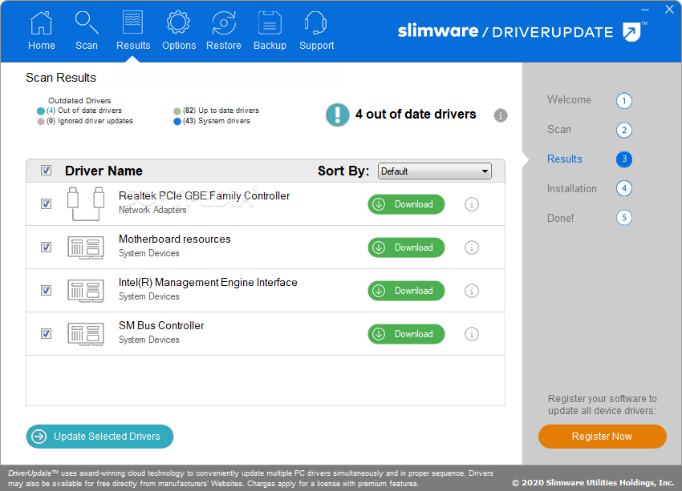Uncheck the Motherboard resources checkbox
Viewport: 682px width, 491px height.
point(46,247)
